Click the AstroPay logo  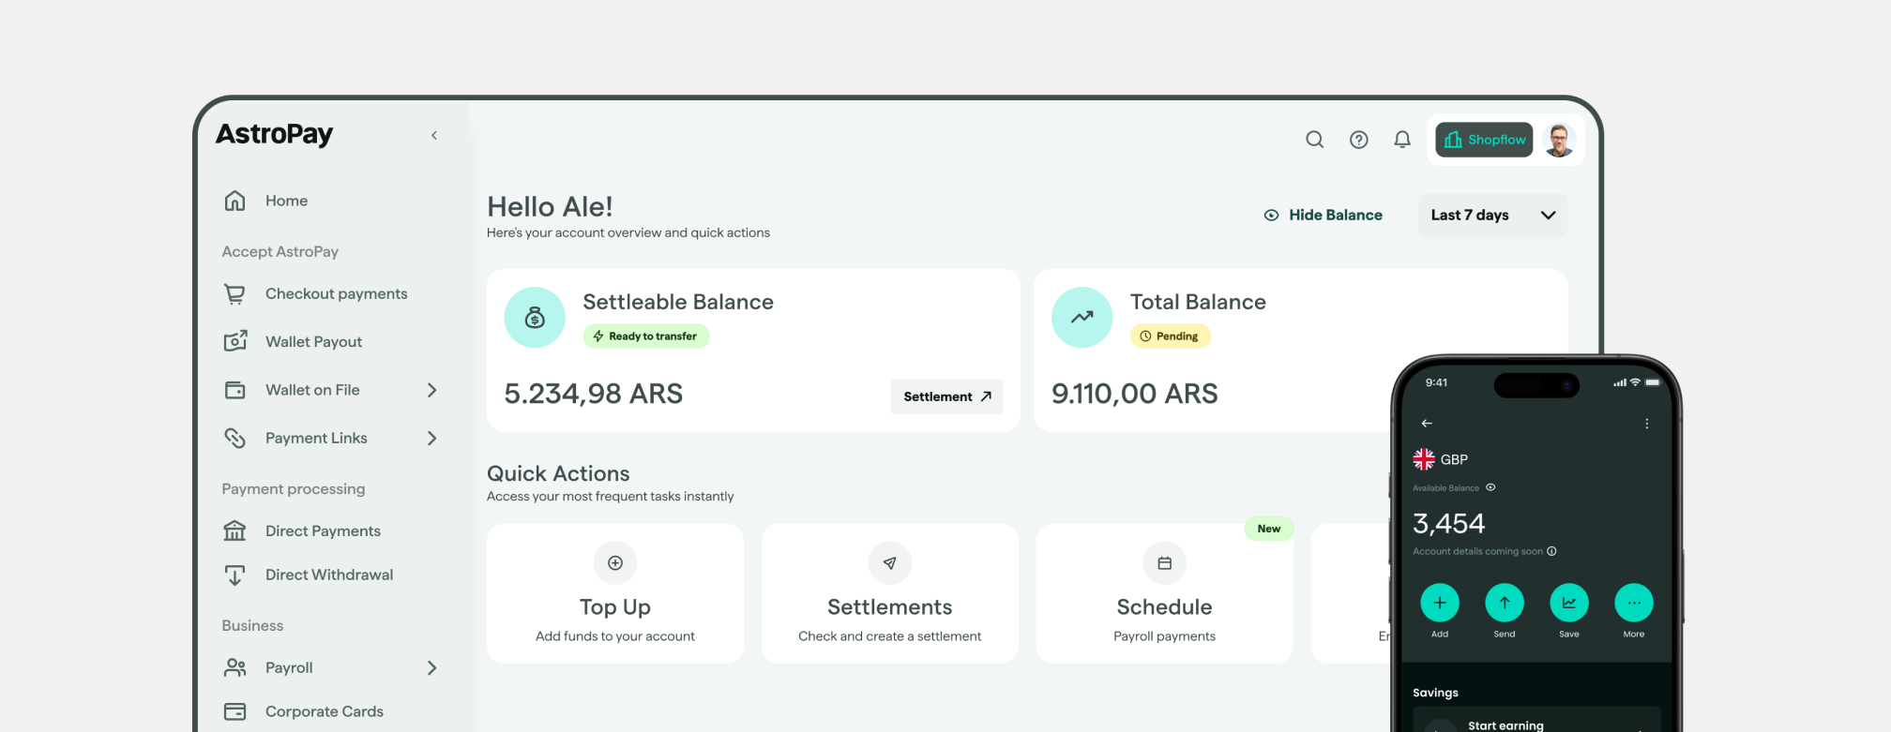[x=275, y=135]
